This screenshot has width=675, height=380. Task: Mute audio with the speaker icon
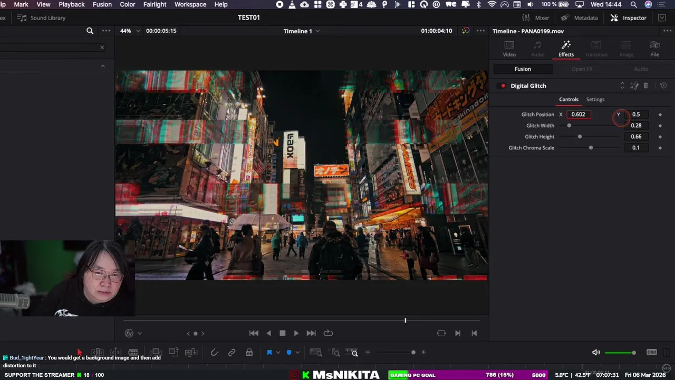596,353
